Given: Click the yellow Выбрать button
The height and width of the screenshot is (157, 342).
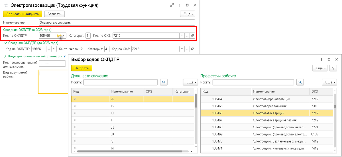Looking at the screenshot, I should click(x=82, y=68).
